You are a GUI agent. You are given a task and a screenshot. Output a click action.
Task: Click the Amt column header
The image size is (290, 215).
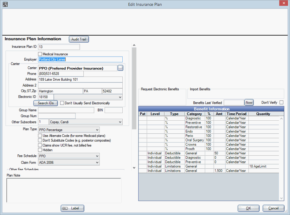point(219,114)
